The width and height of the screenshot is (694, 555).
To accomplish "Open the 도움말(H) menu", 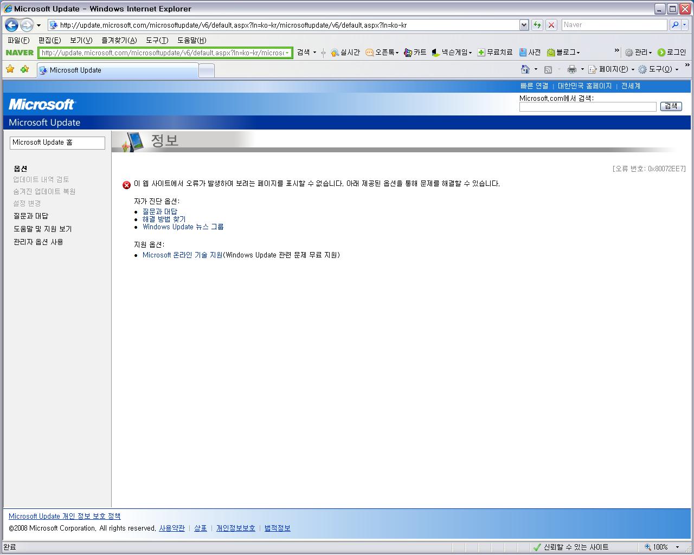I will pos(191,40).
